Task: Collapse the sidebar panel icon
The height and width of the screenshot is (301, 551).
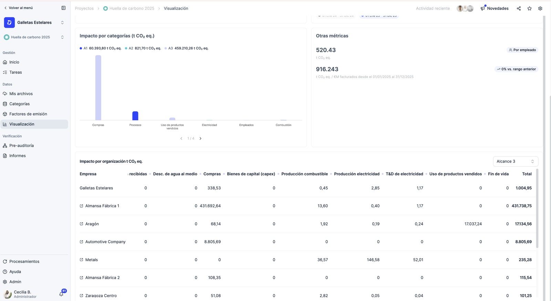Action: [x=63, y=8]
